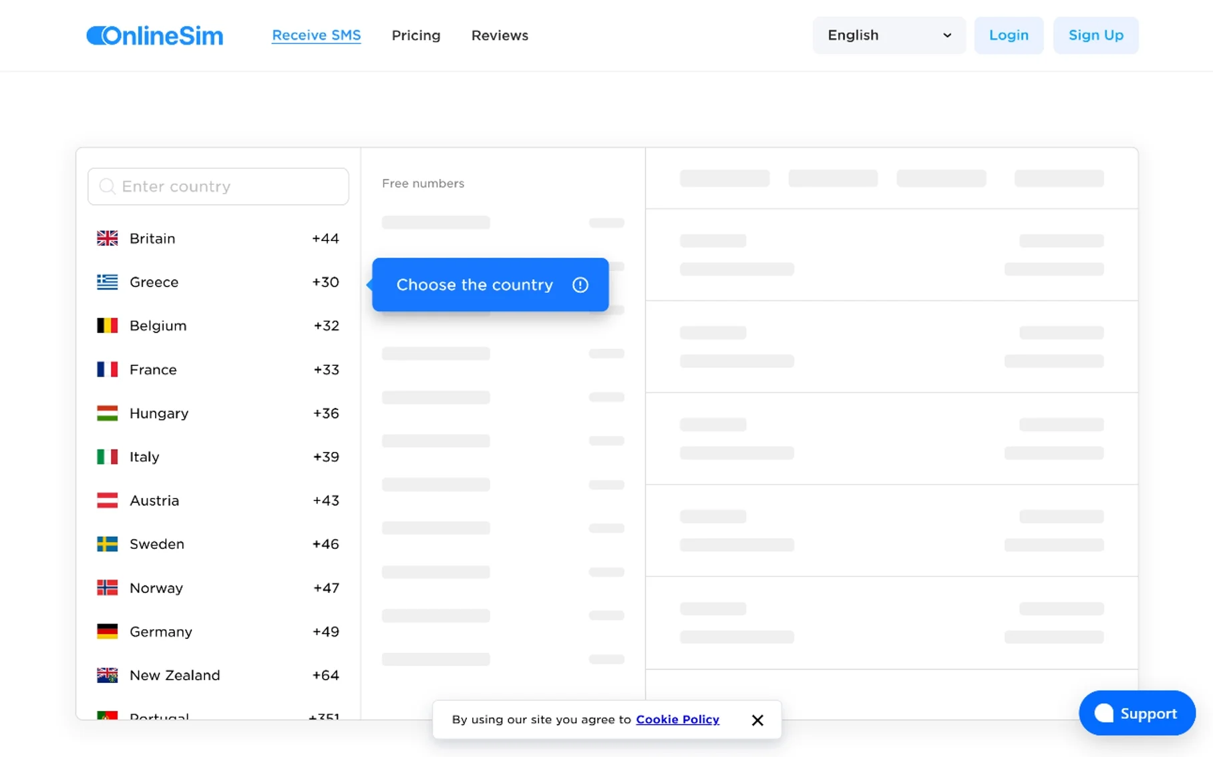Click the +64 country code
1213x757 pixels.
coord(325,676)
